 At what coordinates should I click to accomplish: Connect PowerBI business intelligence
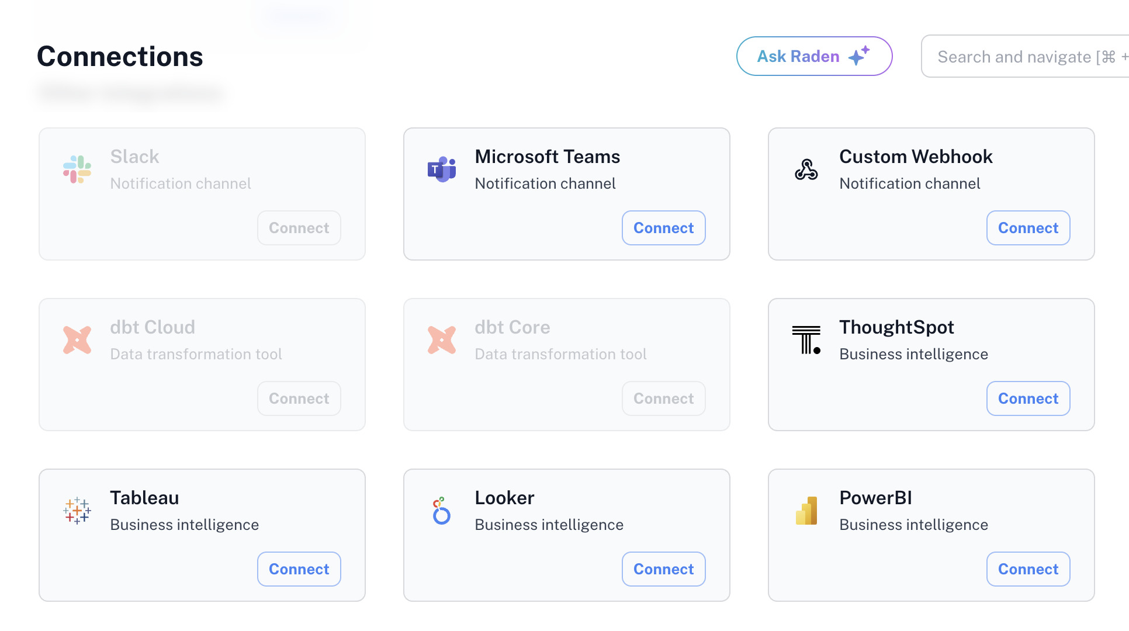pos(1028,569)
